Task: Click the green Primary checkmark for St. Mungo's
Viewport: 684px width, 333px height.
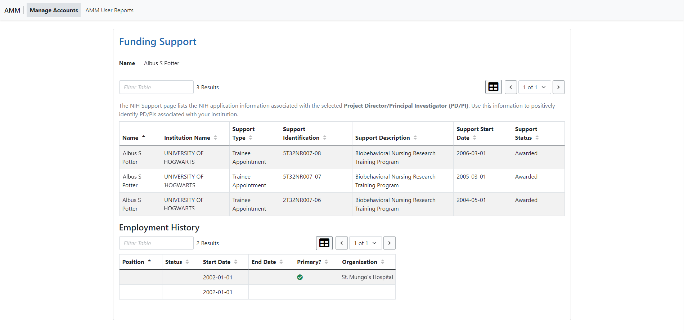Action: 300,277
